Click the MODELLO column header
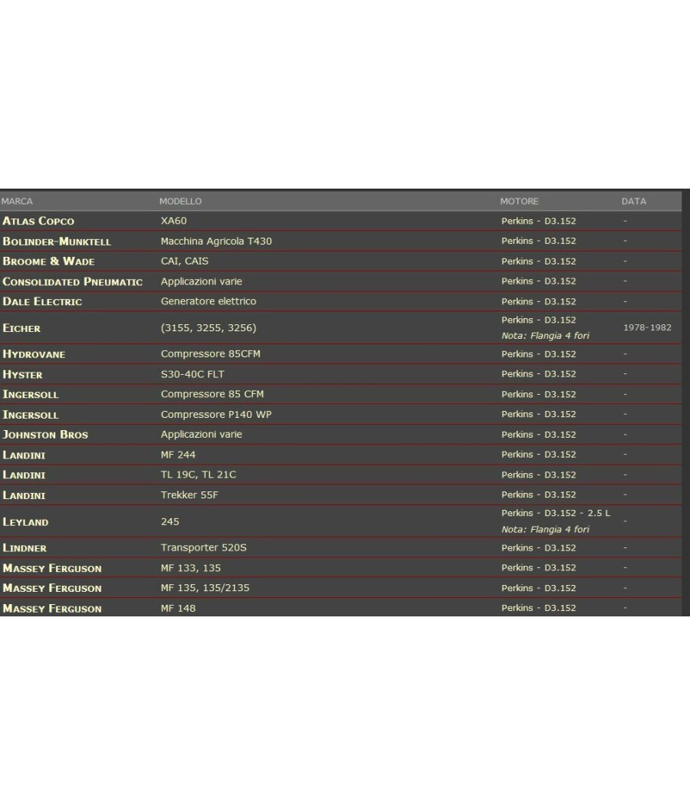Image resolution: width=690 pixels, height=805 pixels. 180,201
